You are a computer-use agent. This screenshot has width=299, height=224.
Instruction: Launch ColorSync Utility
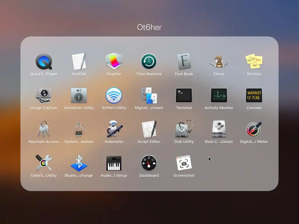(x=44, y=163)
